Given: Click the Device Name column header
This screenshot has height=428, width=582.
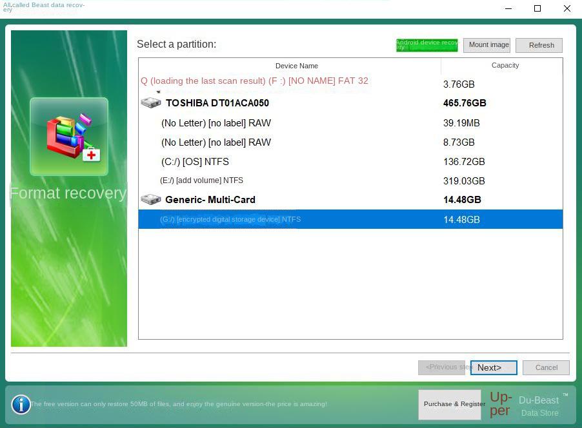Looking at the screenshot, I should click(296, 66).
